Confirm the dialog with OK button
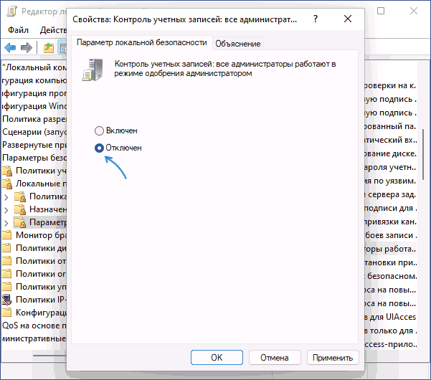This screenshot has width=431, height=380. [x=217, y=358]
